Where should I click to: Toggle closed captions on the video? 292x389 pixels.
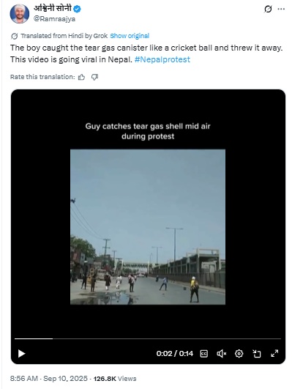[204, 354]
